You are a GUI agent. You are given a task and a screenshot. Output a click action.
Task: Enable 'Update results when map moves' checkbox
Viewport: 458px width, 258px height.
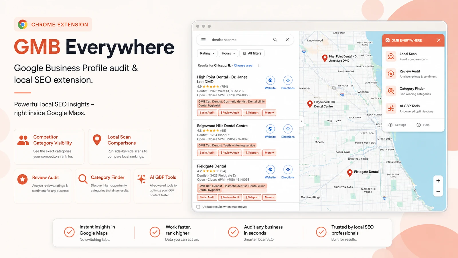[198, 207]
